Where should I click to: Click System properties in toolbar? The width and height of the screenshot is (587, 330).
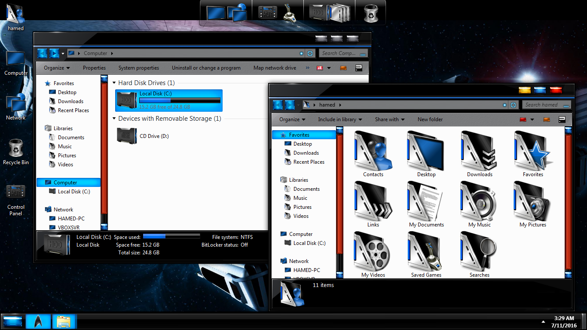(138, 68)
